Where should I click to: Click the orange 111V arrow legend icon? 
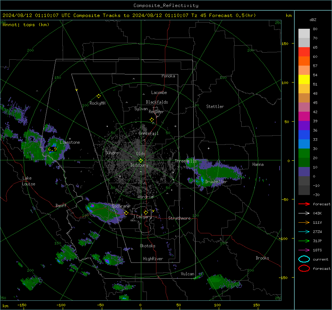(304, 222)
